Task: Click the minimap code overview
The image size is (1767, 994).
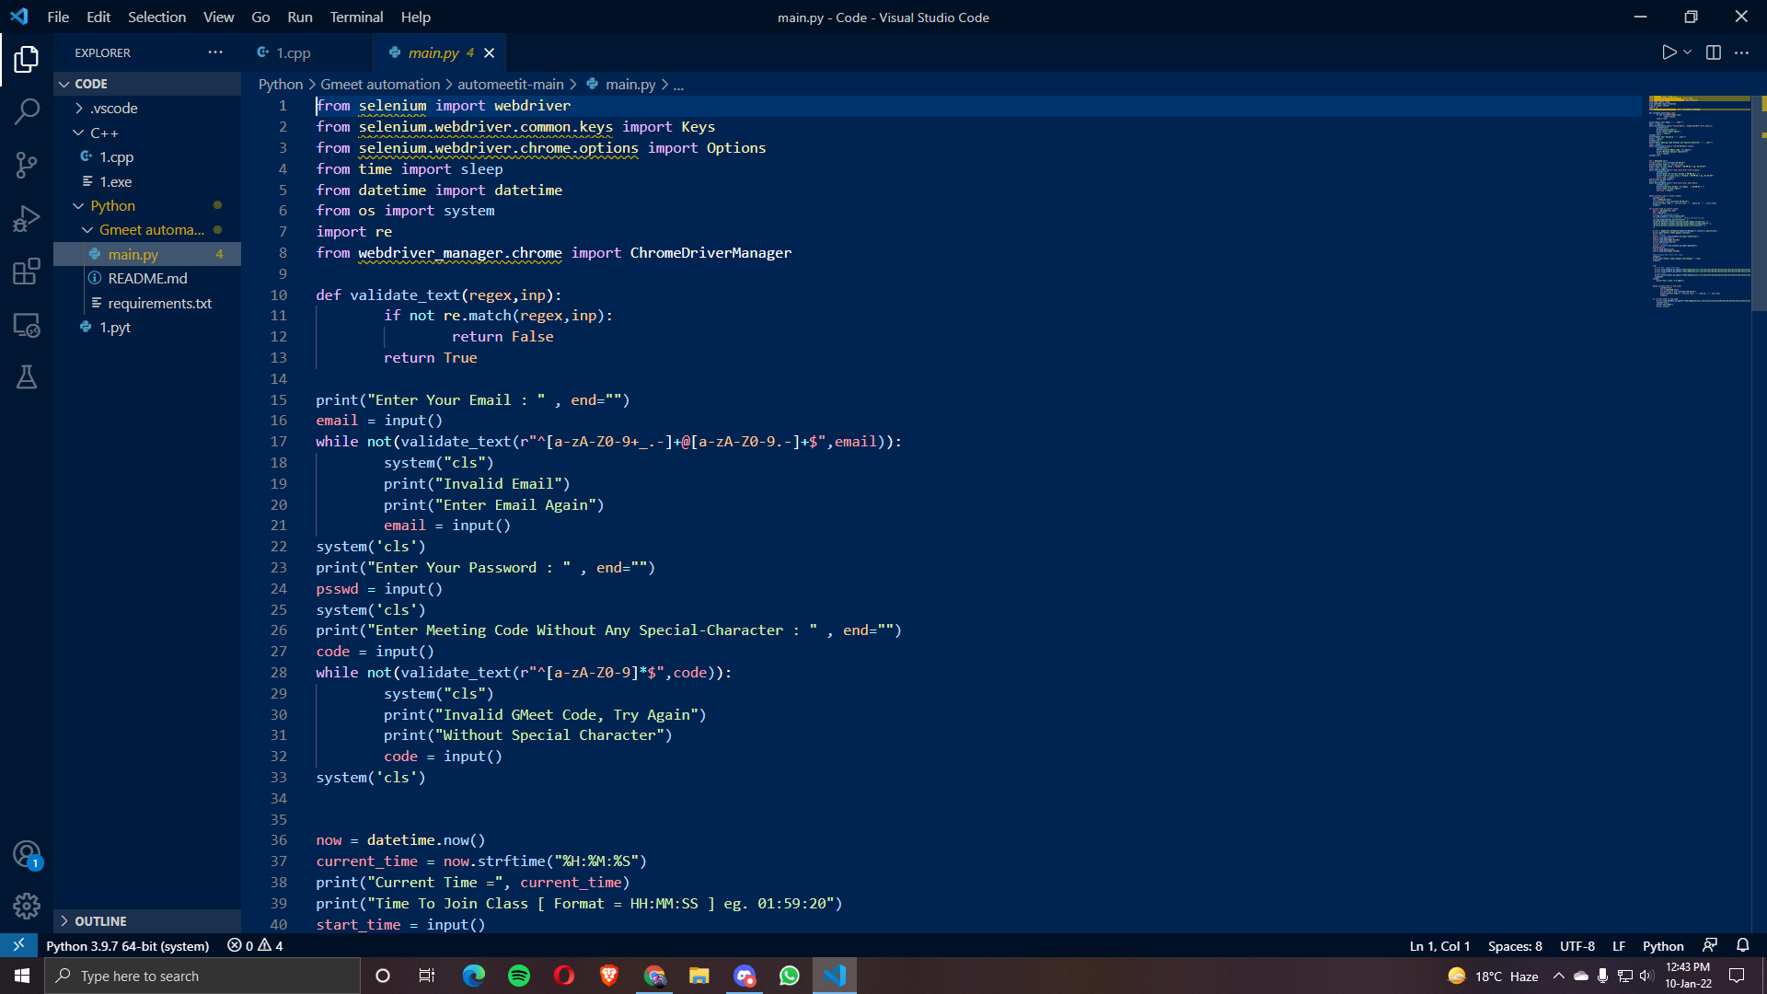Action: click(x=1699, y=202)
